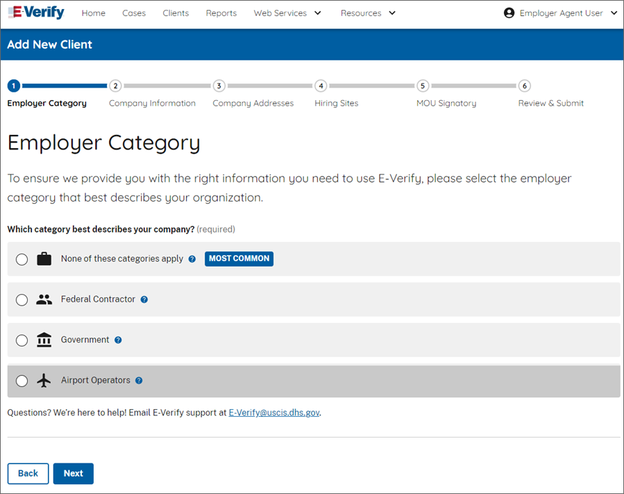Open the Clients page
This screenshot has height=494, width=624.
point(176,13)
